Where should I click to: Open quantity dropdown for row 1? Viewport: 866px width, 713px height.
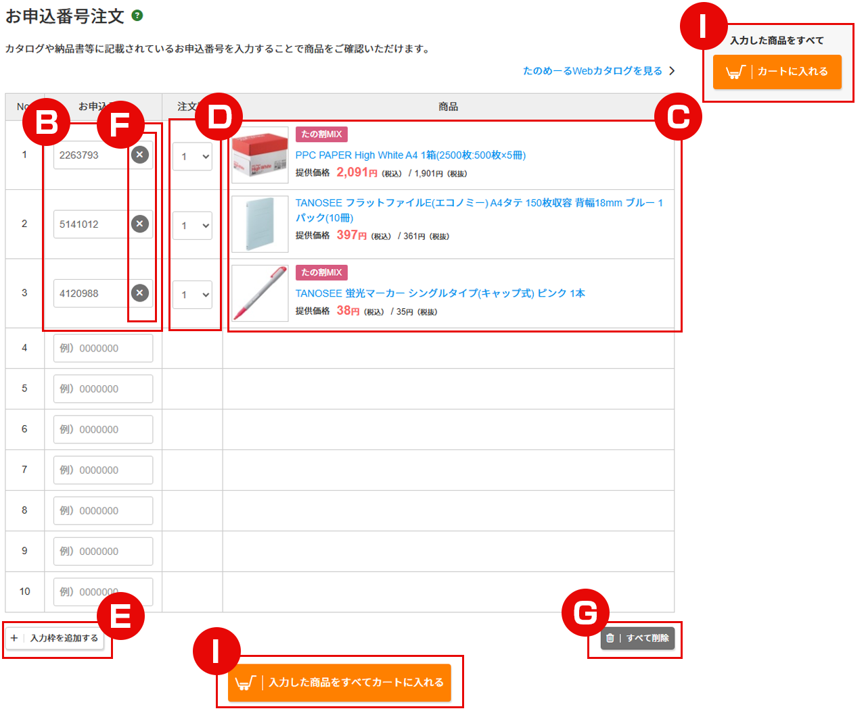(192, 157)
